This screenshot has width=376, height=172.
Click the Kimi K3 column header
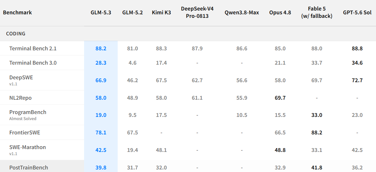pos(161,13)
